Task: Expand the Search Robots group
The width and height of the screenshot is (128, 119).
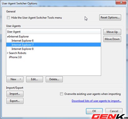Action: coord(8,53)
